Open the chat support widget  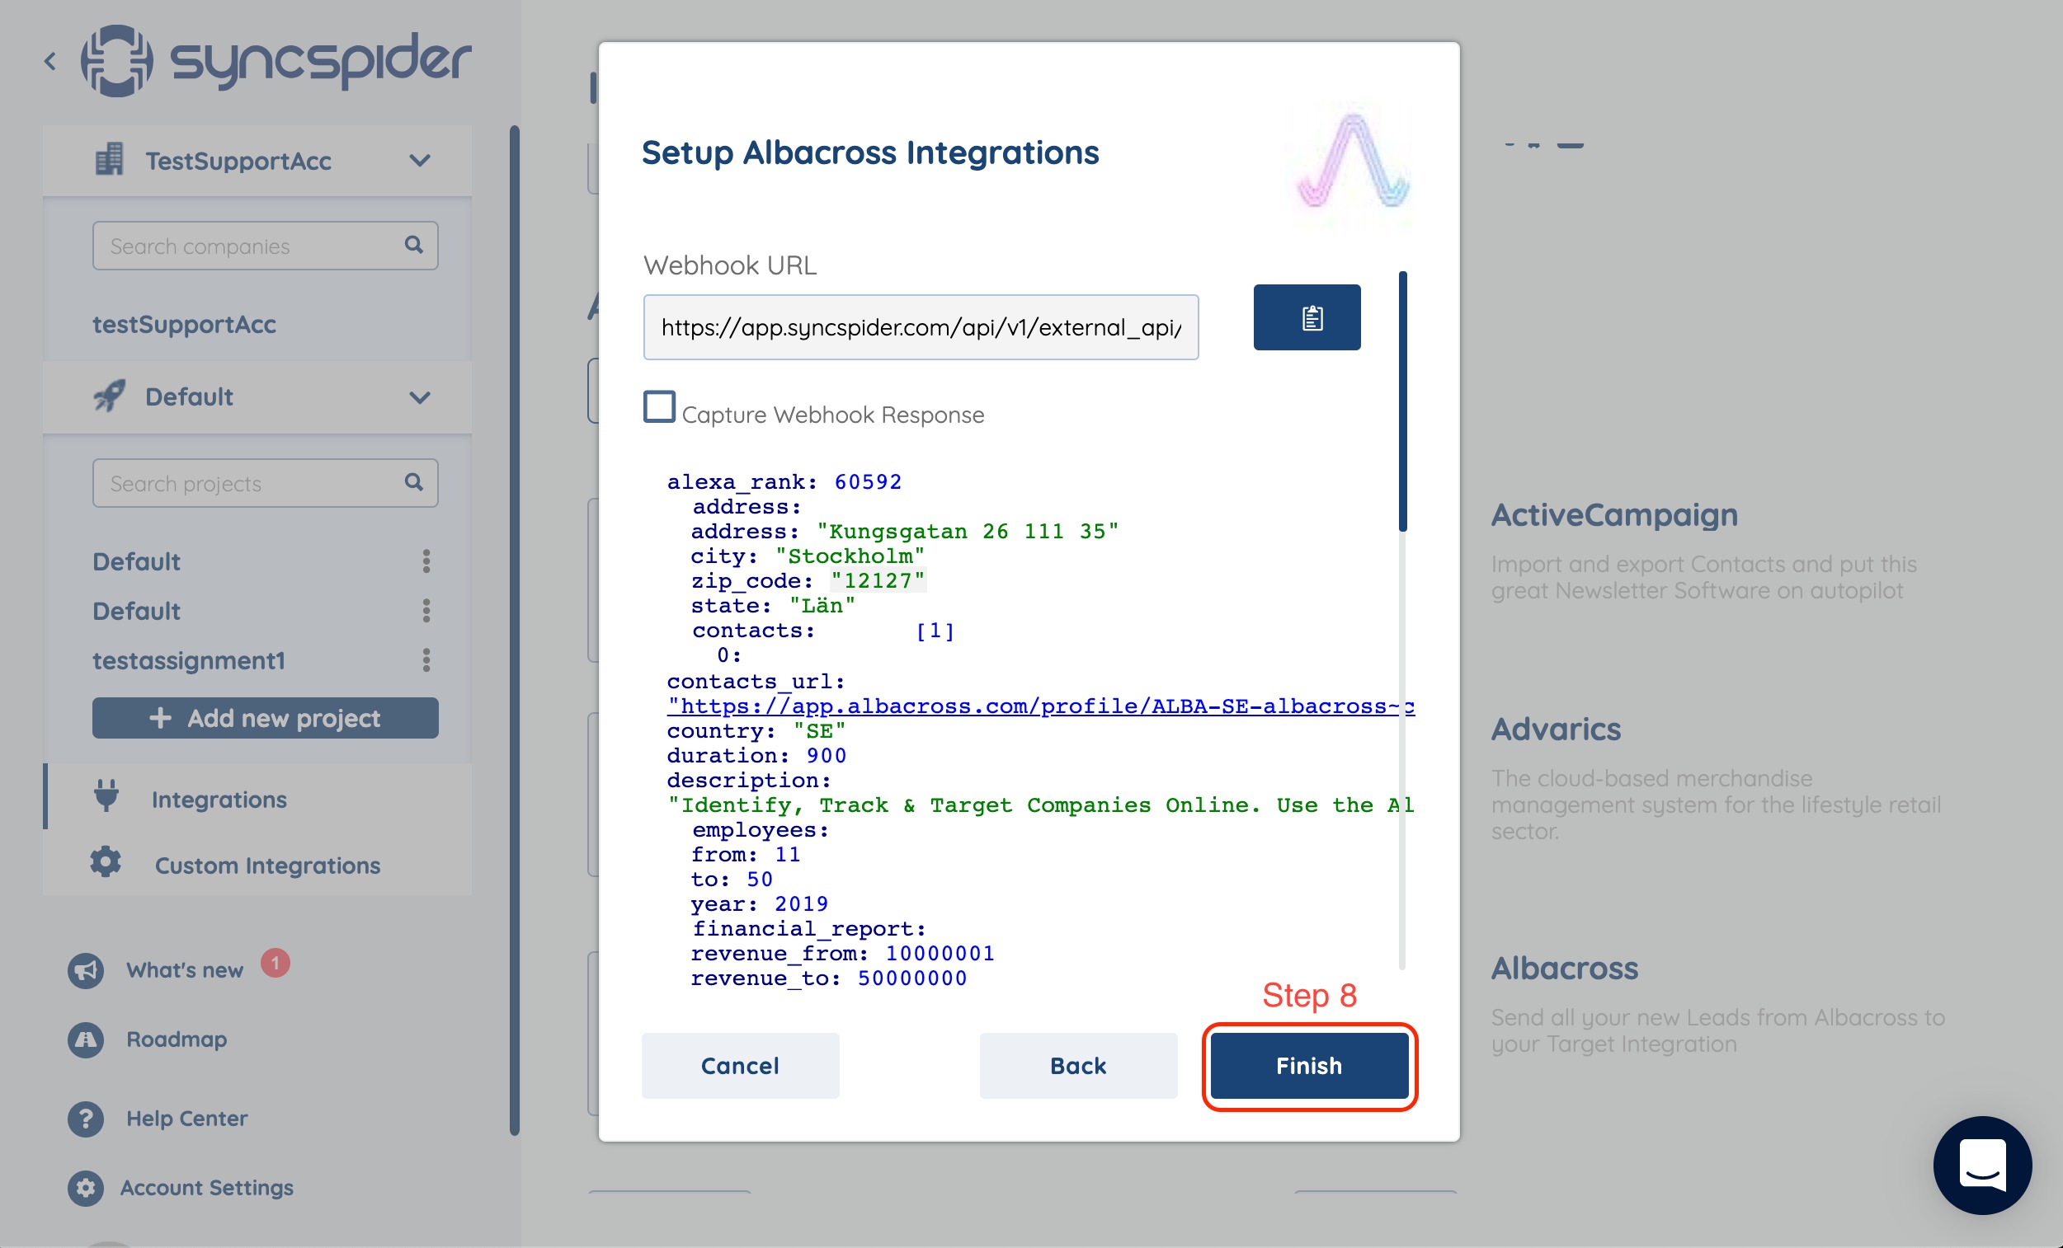point(1982,1166)
